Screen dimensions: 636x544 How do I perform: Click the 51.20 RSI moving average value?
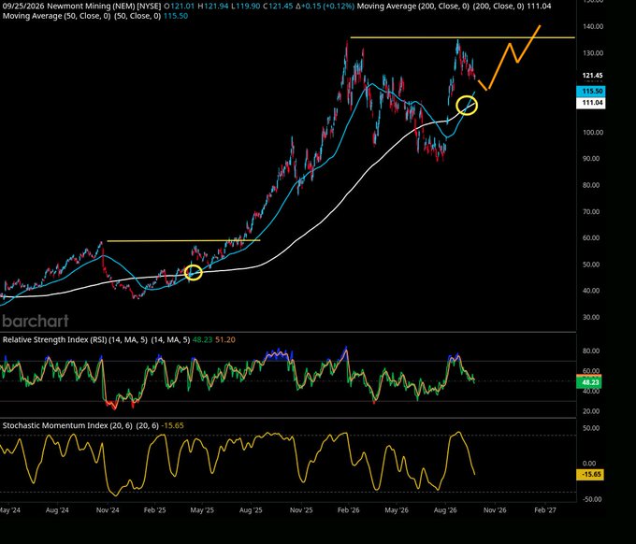pyautogui.click(x=225, y=339)
